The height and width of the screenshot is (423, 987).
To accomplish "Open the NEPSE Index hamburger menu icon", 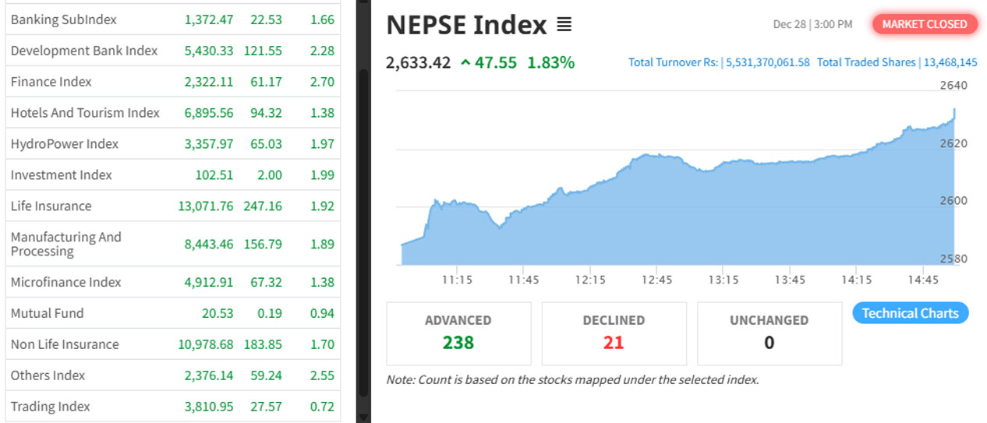I will click(x=564, y=25).
